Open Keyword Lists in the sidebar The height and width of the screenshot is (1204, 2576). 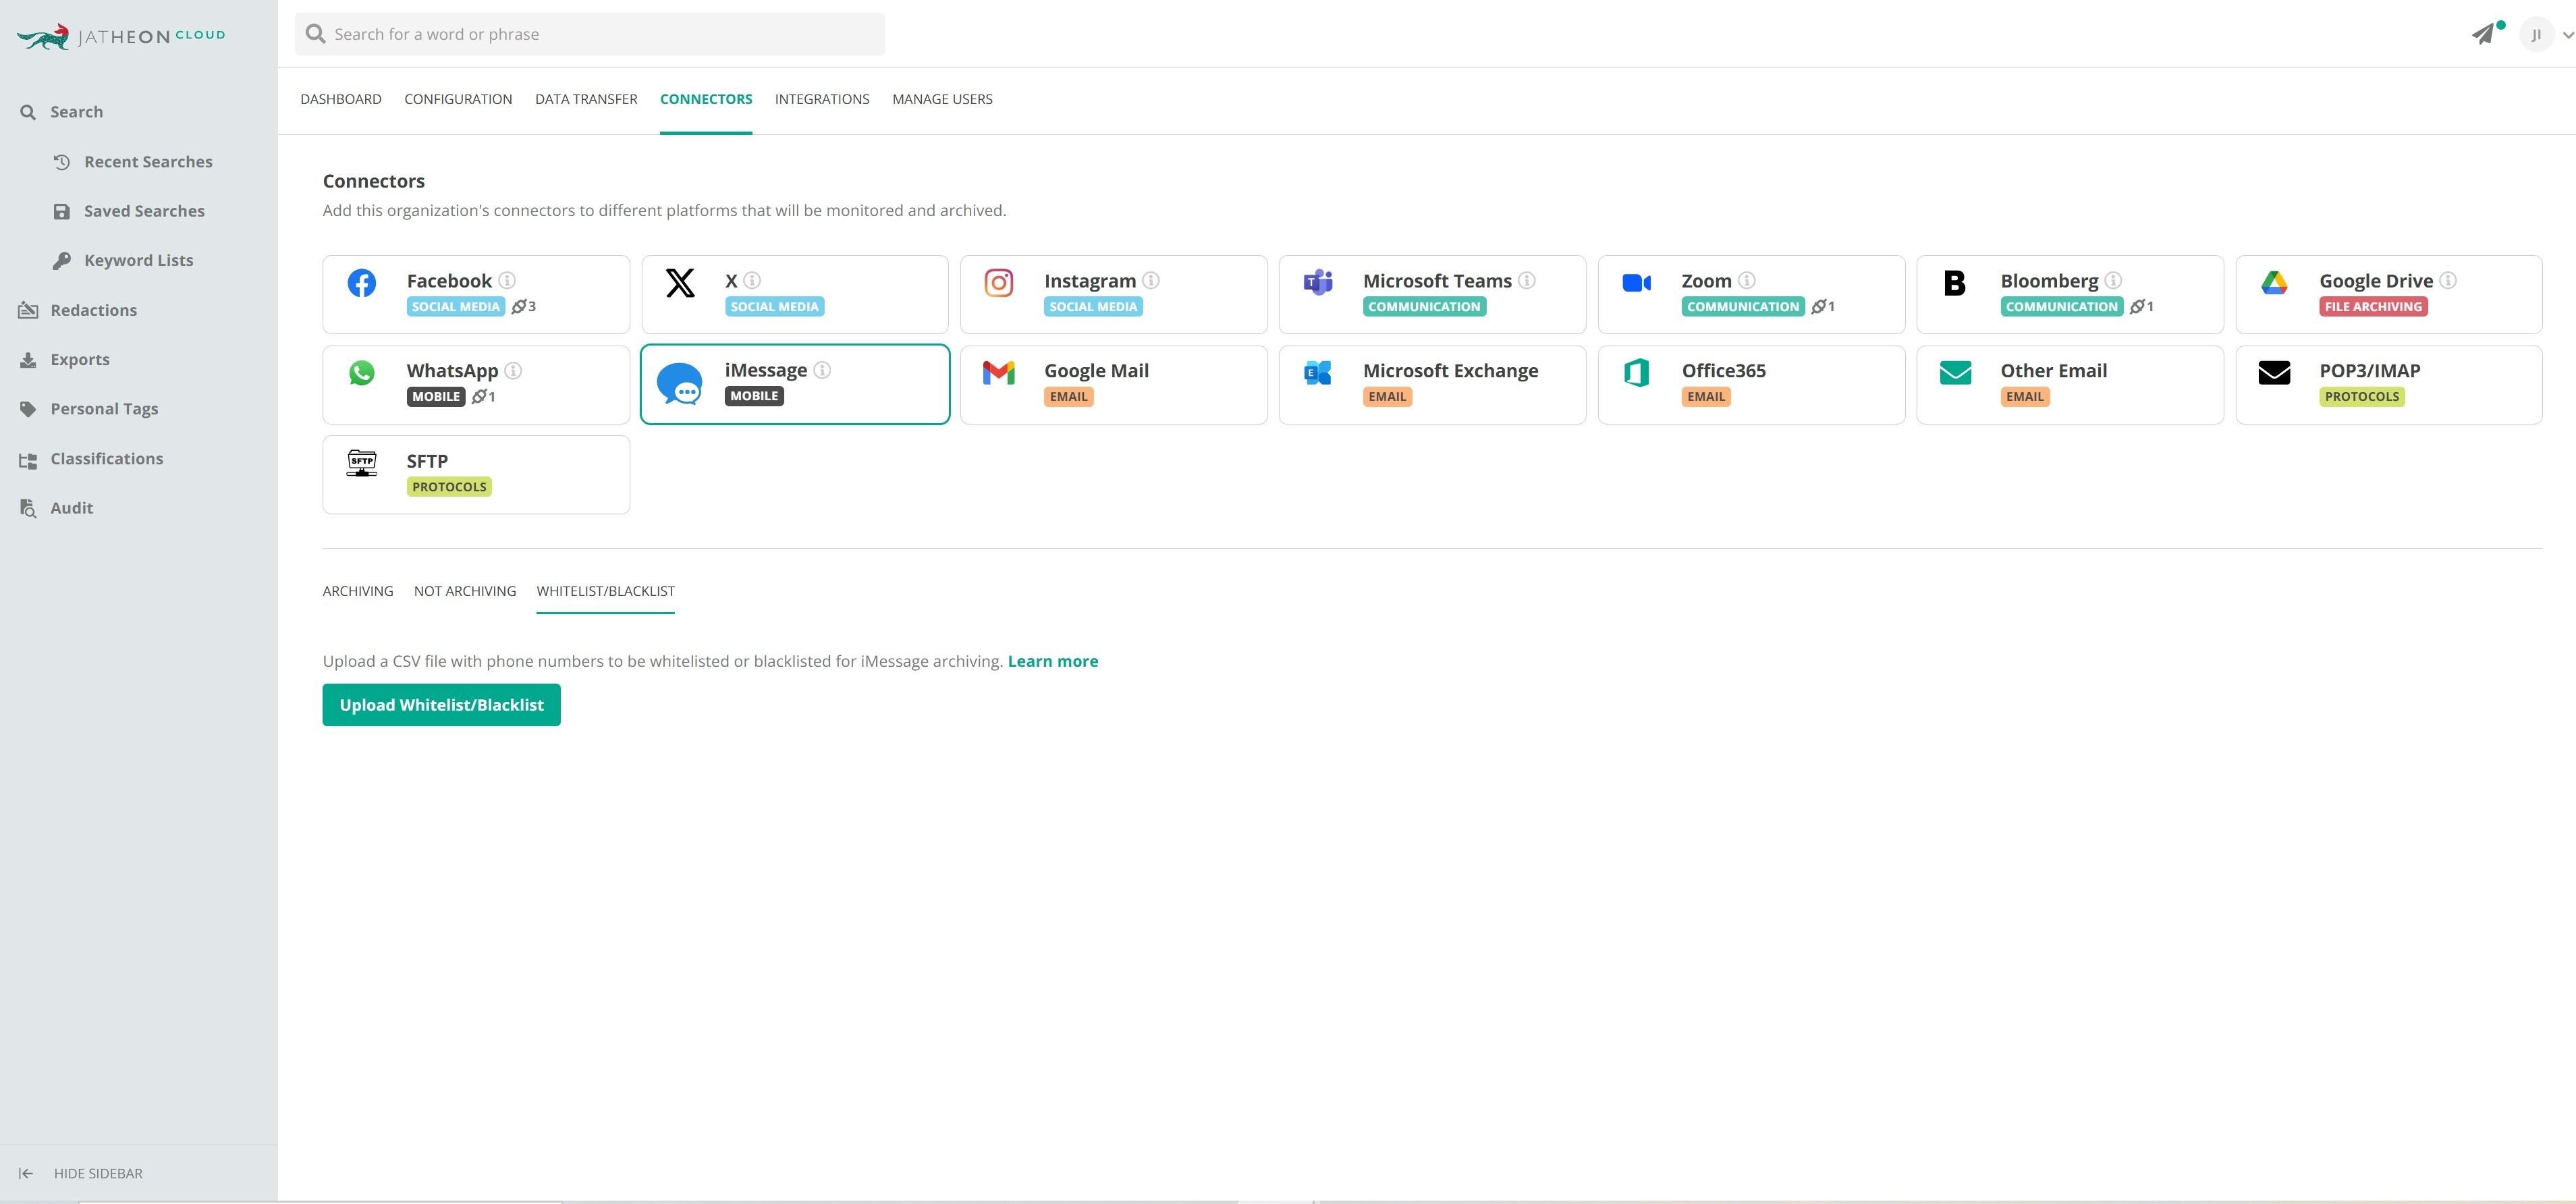click(x=138, y=260)
